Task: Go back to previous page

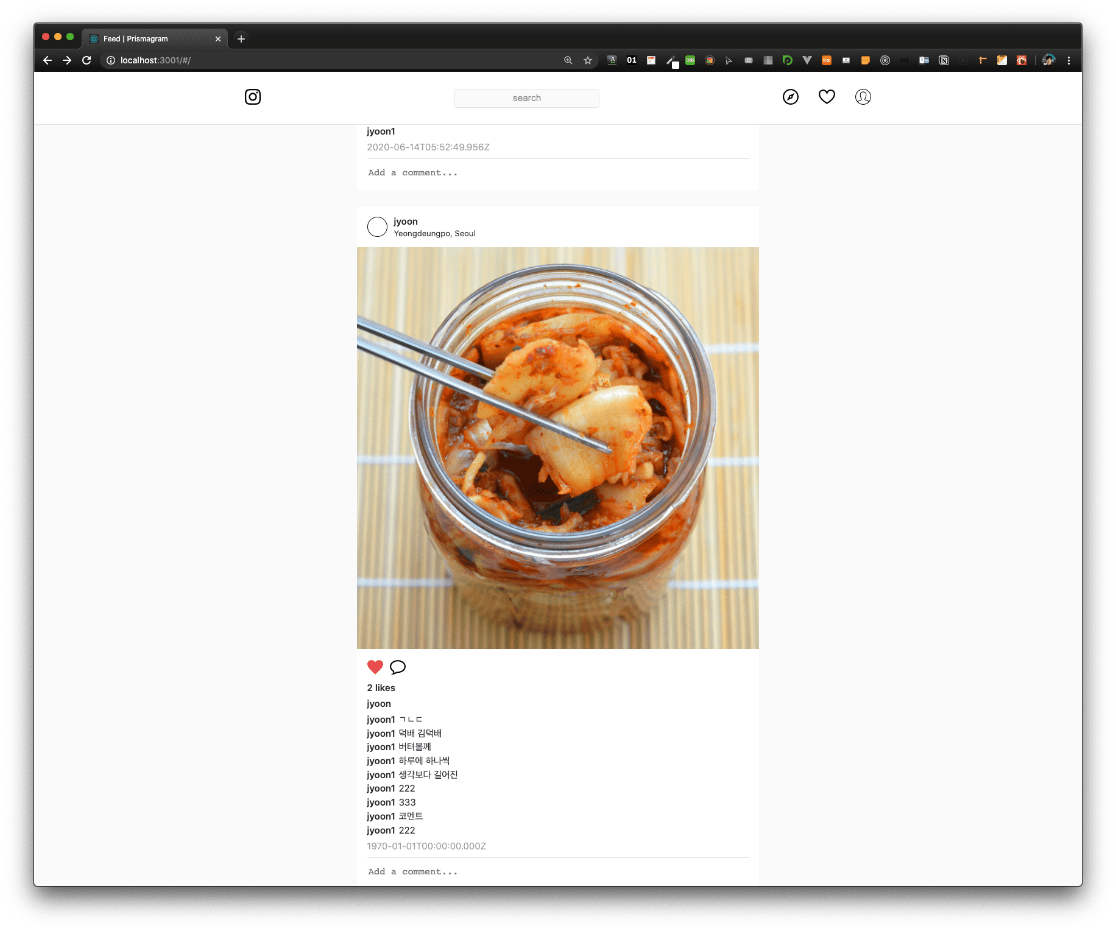Action: (x=48, y=60)
